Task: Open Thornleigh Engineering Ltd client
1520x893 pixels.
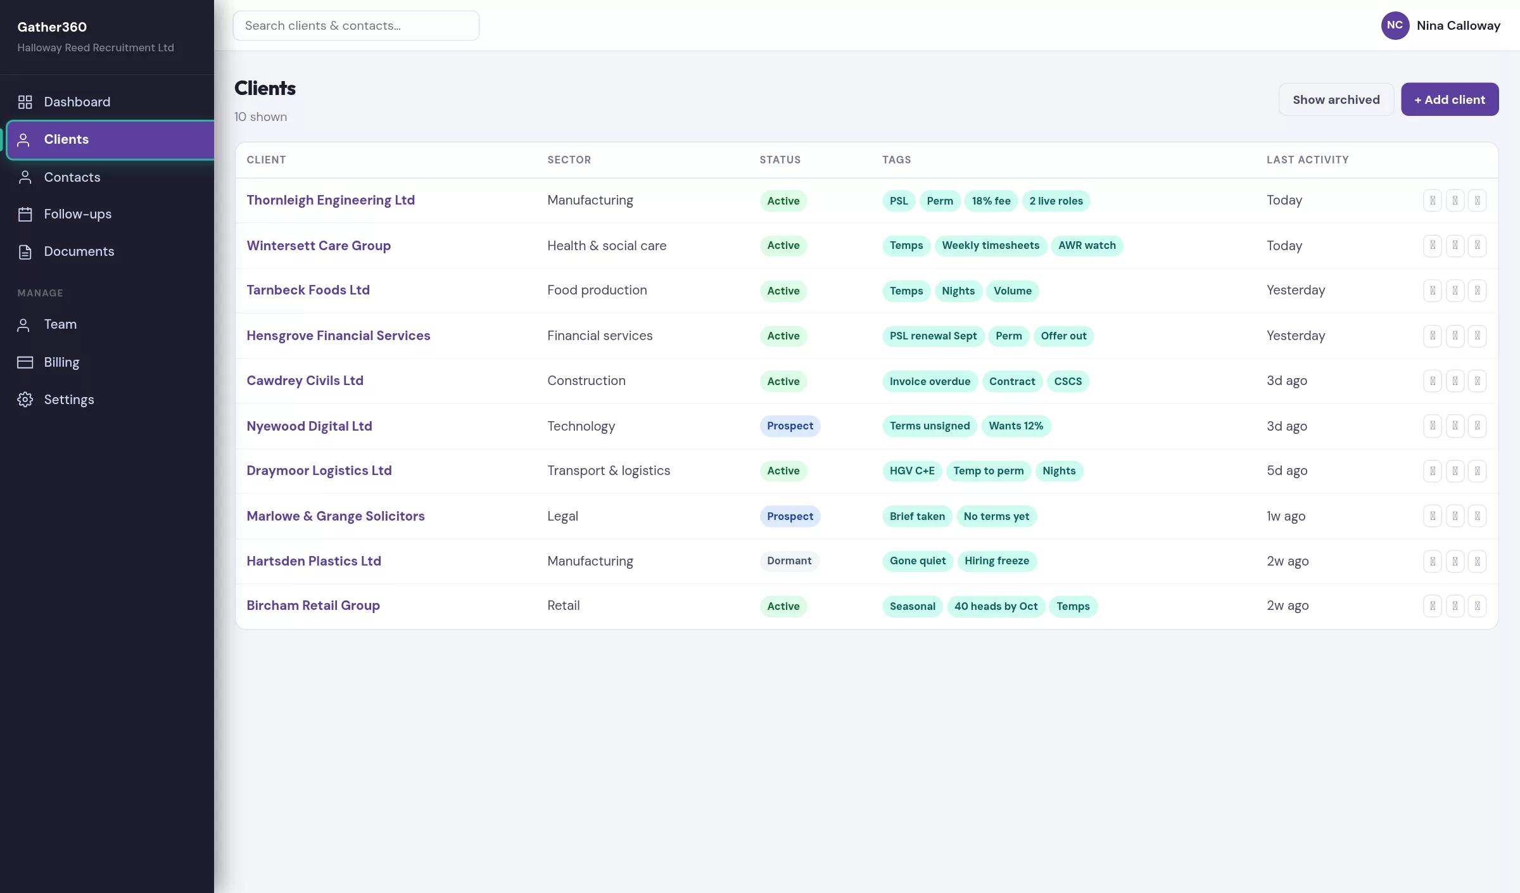Action: coord(331,200)
